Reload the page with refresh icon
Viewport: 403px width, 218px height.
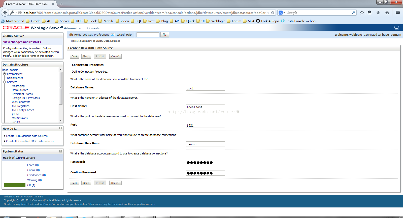(273, 13)
